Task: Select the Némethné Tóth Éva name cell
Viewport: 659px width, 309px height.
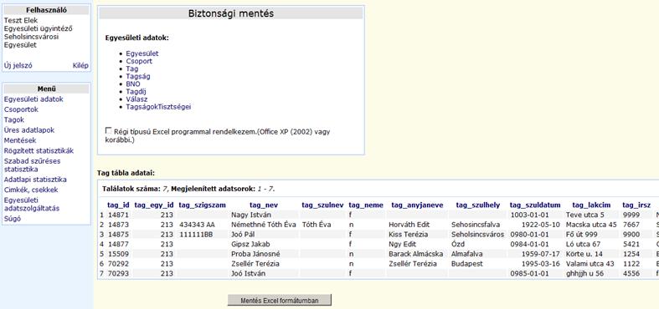Action: pos(264,225)
